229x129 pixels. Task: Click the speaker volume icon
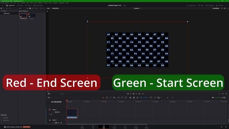[213, 97]
